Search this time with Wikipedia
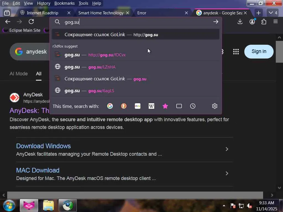This screenshot has height=212, width=283. [151, 106]
